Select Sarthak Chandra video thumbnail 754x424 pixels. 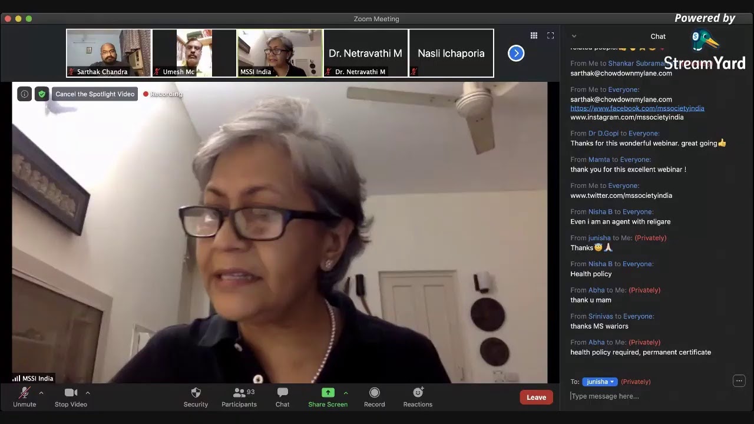point(108,53)
